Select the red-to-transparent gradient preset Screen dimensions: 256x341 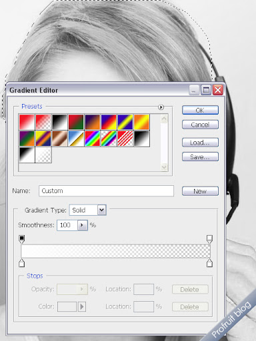(x=43, y=122)
